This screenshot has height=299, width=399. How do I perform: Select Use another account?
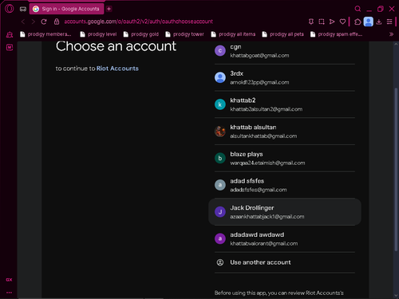pyautogui.click(x=285, y=262)
